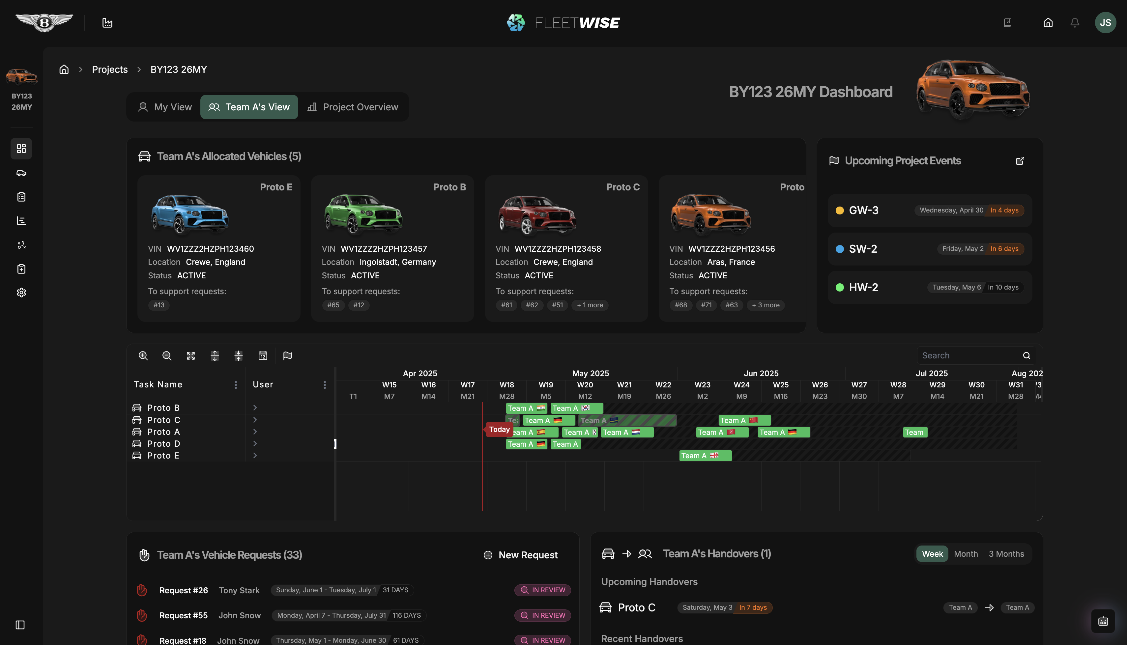
Task: Open the settings gear in sidebar
Action: [x=21, y=293]
